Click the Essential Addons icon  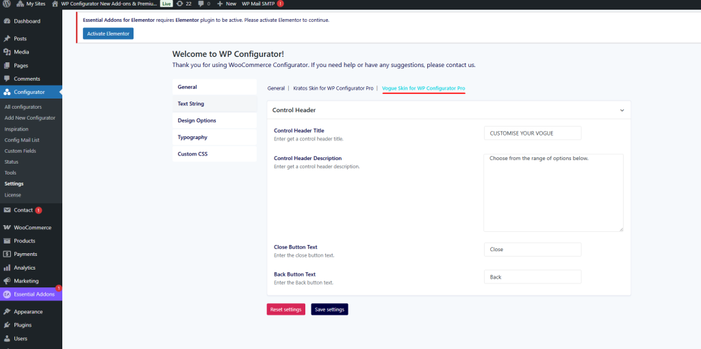point(7,294)
